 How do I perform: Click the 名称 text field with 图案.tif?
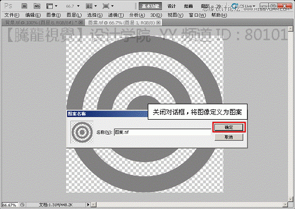[x=163, y=132]
